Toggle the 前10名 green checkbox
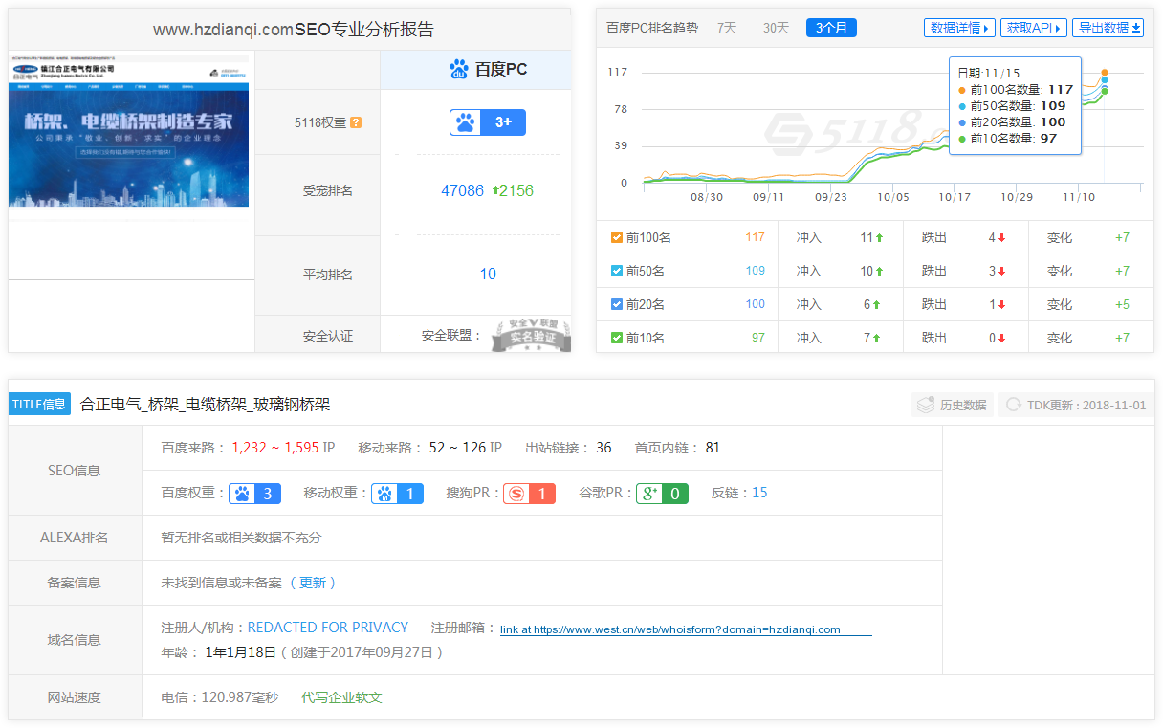The image size is (1163, 728). tap(617, 338)
